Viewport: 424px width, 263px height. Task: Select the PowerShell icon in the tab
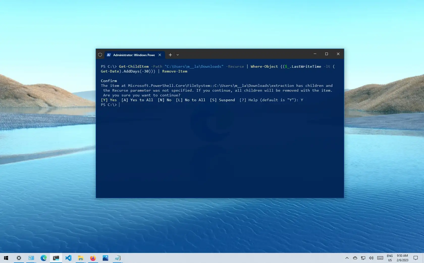pos(109,55)
